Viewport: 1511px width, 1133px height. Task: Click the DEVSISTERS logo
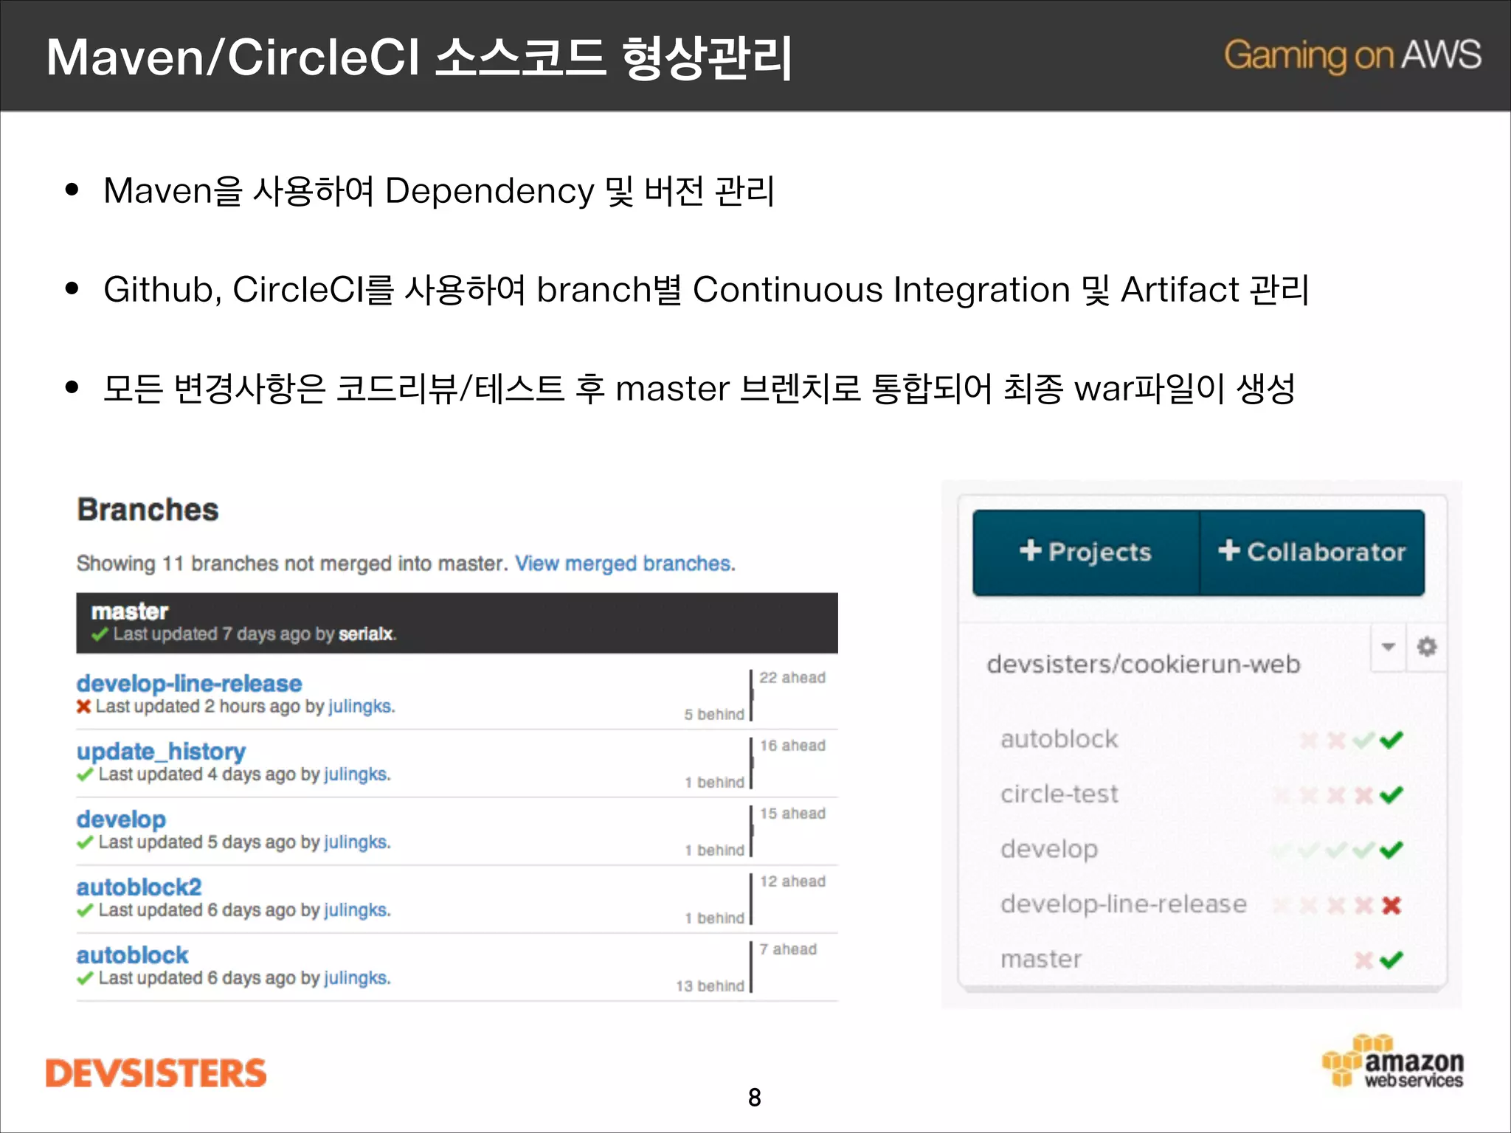pyautogui.click(x=156, y=1073)
